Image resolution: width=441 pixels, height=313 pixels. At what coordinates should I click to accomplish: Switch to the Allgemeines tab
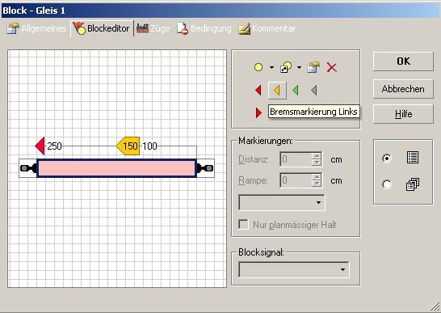[37, 28]
